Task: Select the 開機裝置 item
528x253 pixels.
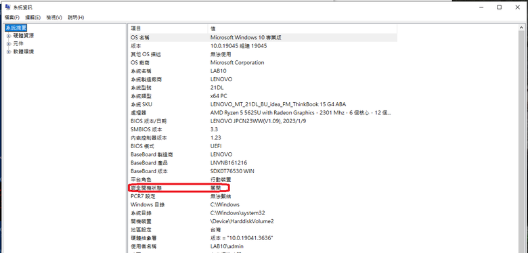Action: tap(141, 221)
